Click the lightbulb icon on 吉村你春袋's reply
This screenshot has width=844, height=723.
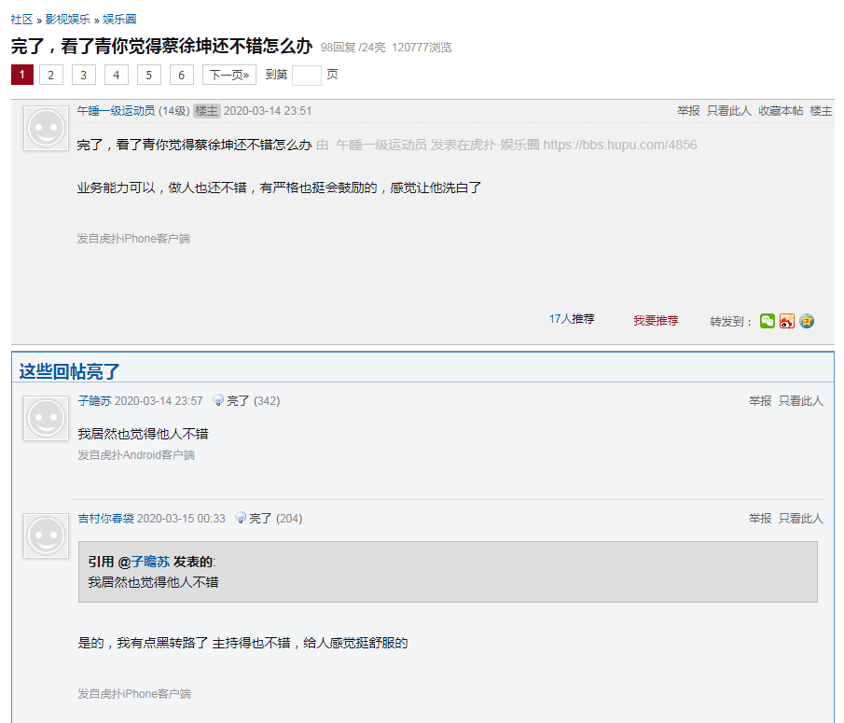(x=241, y=518)
